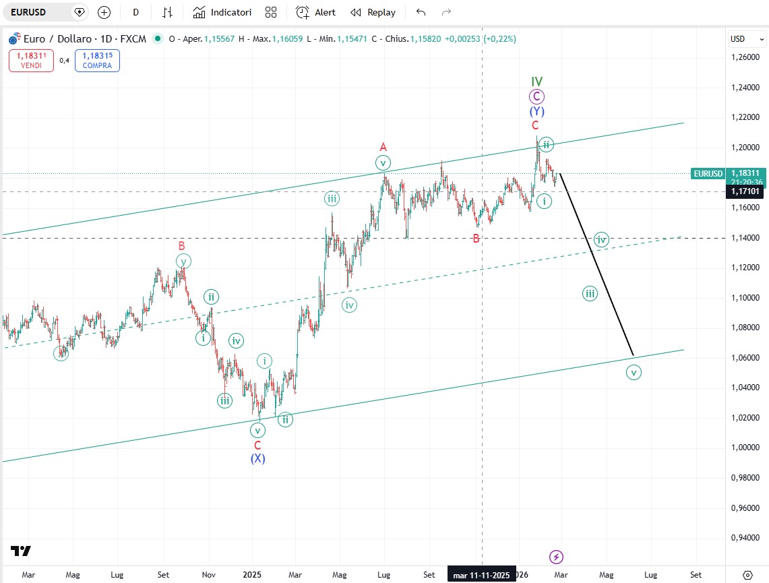
Task: Click the 0,4 spread value
Action: (x=64, y=60)
